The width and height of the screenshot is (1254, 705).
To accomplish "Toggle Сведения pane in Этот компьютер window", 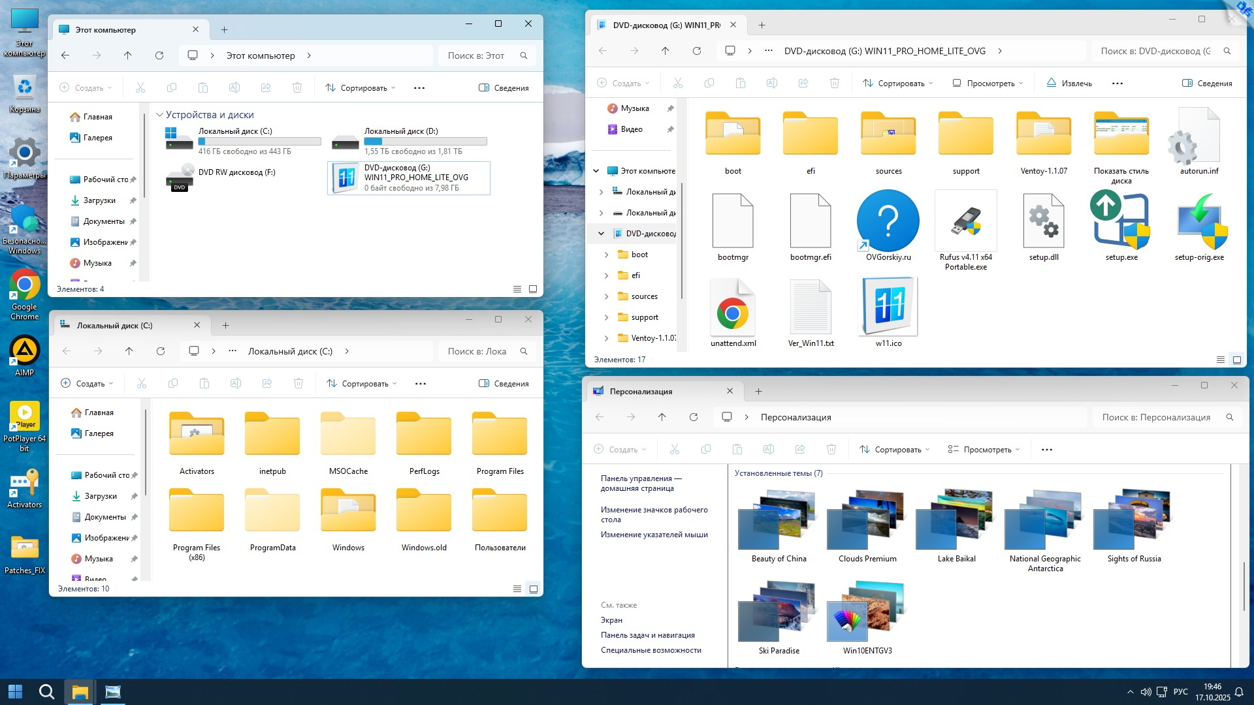I will tap(504, 88).
